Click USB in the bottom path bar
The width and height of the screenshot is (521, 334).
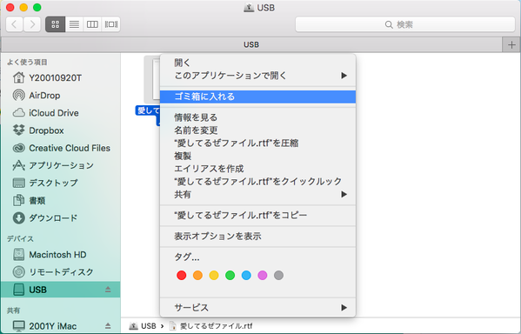(143, 326)
